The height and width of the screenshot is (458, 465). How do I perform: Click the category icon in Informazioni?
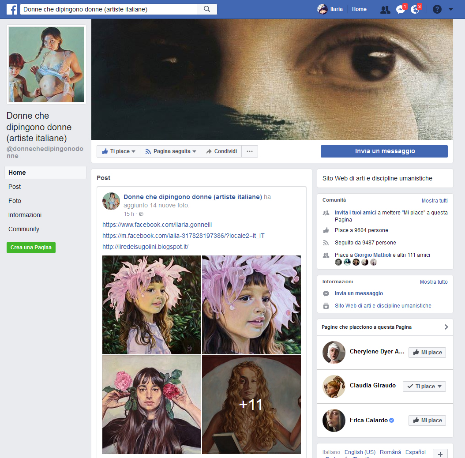point(326,306)
